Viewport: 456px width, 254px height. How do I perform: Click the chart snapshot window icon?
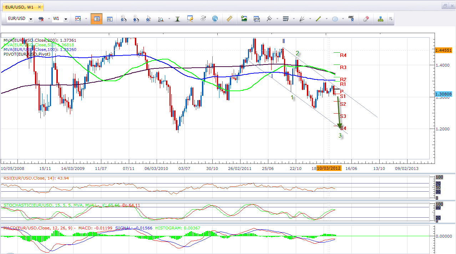tap(257, 19)
